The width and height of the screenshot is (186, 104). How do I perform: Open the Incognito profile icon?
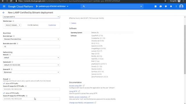click(179, 1)
